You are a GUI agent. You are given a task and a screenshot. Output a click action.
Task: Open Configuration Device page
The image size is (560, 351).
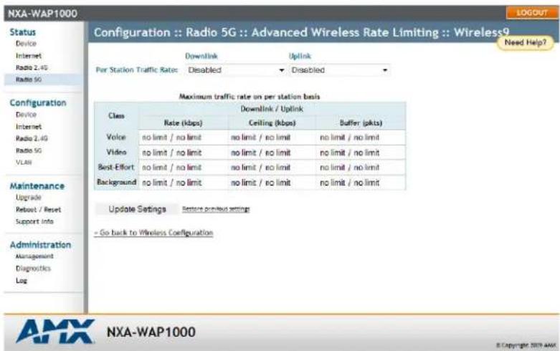click(26, 115)
